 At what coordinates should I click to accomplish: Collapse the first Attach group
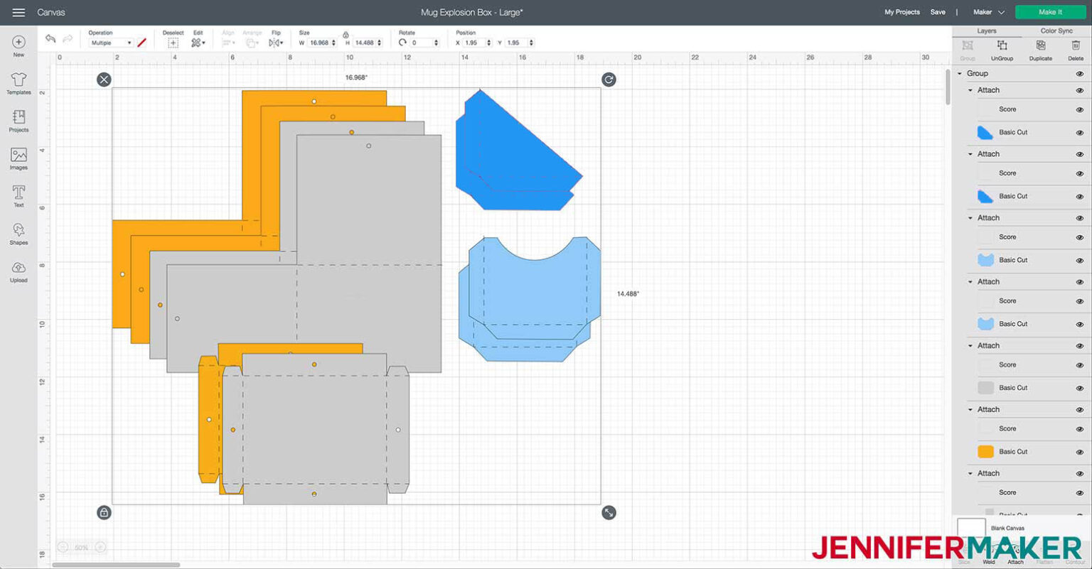click(970, 91)
